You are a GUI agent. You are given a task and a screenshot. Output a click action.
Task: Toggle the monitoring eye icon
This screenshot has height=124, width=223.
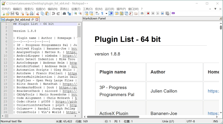(x=142, y=13)
